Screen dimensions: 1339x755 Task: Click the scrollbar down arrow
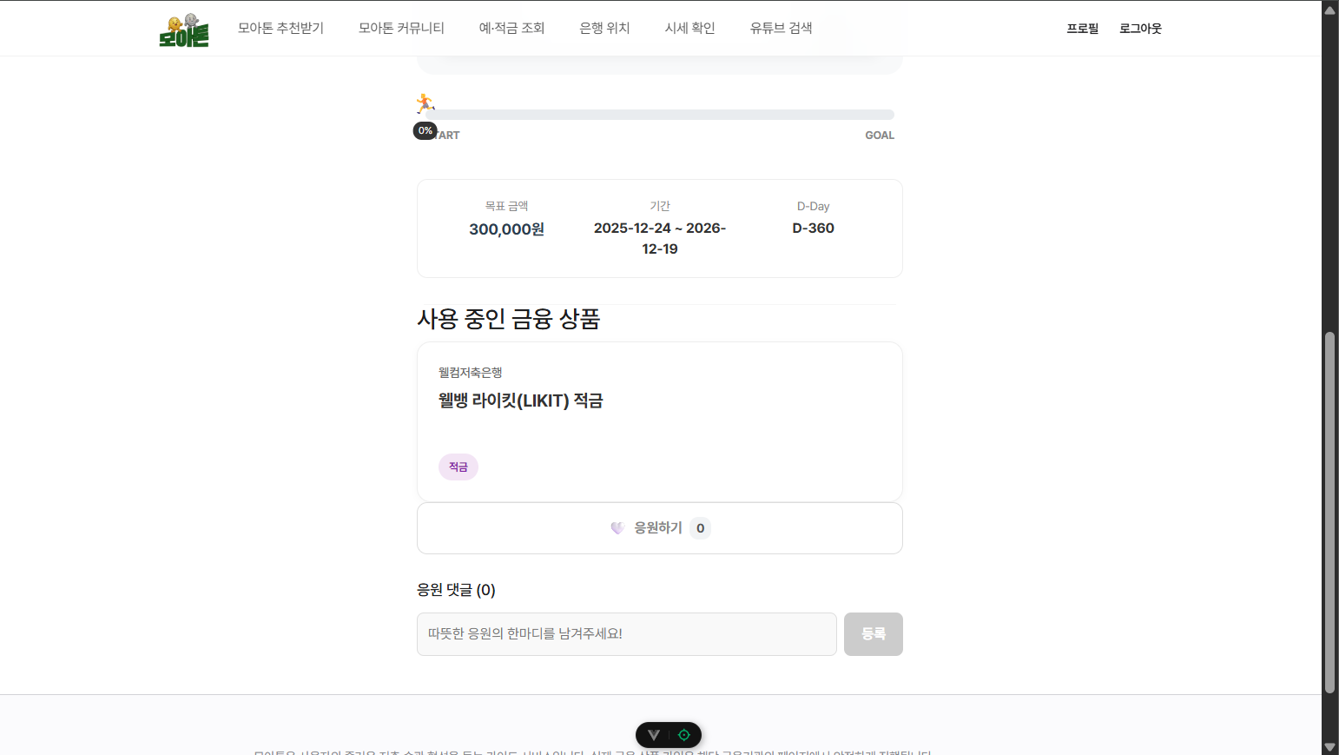1329,746
